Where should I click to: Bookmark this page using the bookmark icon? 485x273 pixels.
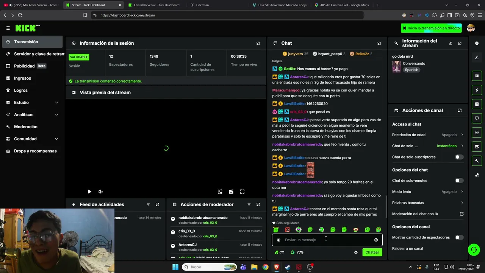85,15
